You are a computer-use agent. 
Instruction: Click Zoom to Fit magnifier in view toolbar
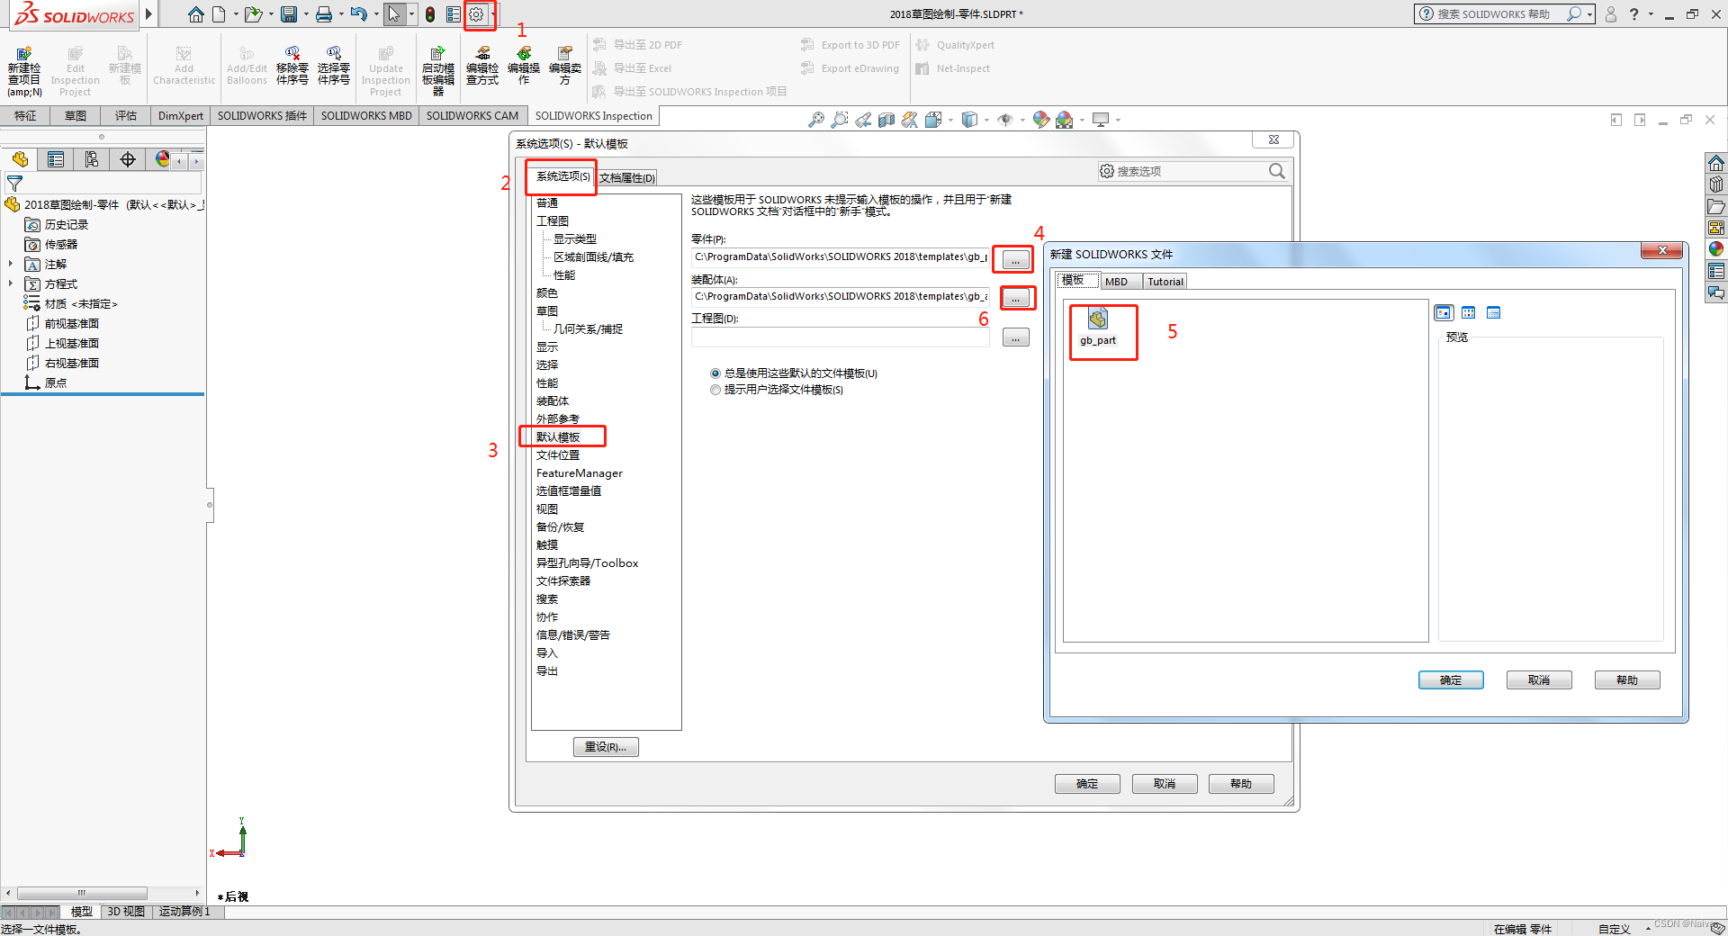click(816, 120)
